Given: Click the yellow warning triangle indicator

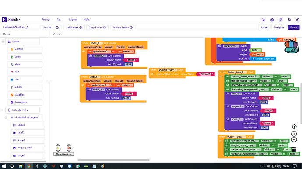Looking at the screenshot, I should pos(57,148).
